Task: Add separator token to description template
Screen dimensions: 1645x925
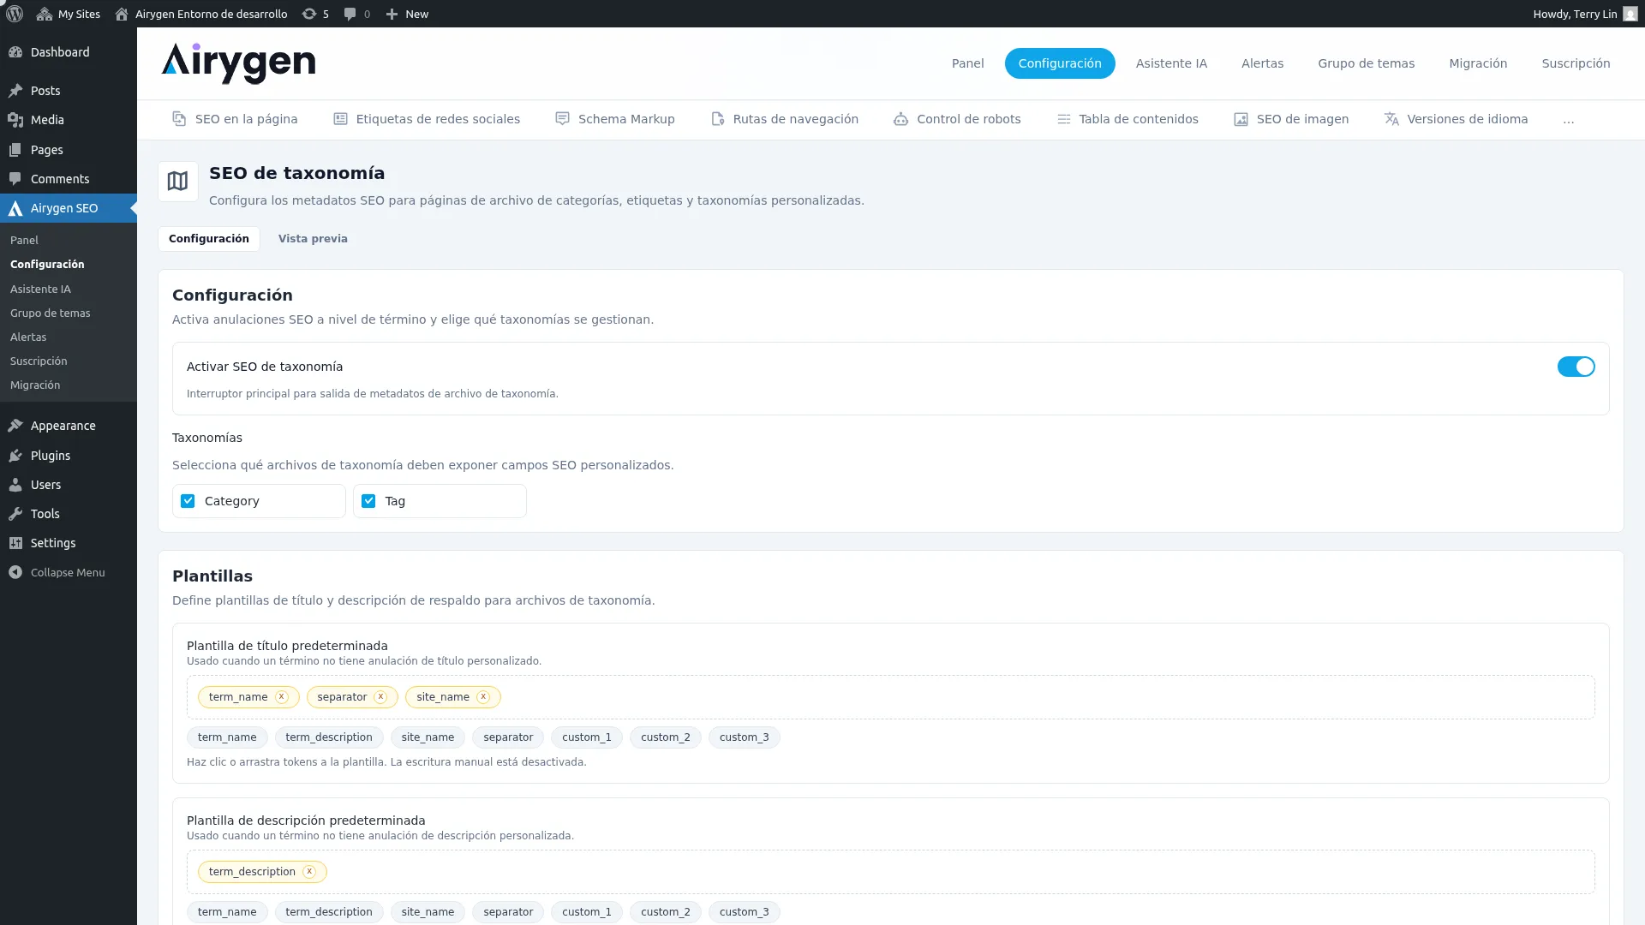Action: click(508, 912)
